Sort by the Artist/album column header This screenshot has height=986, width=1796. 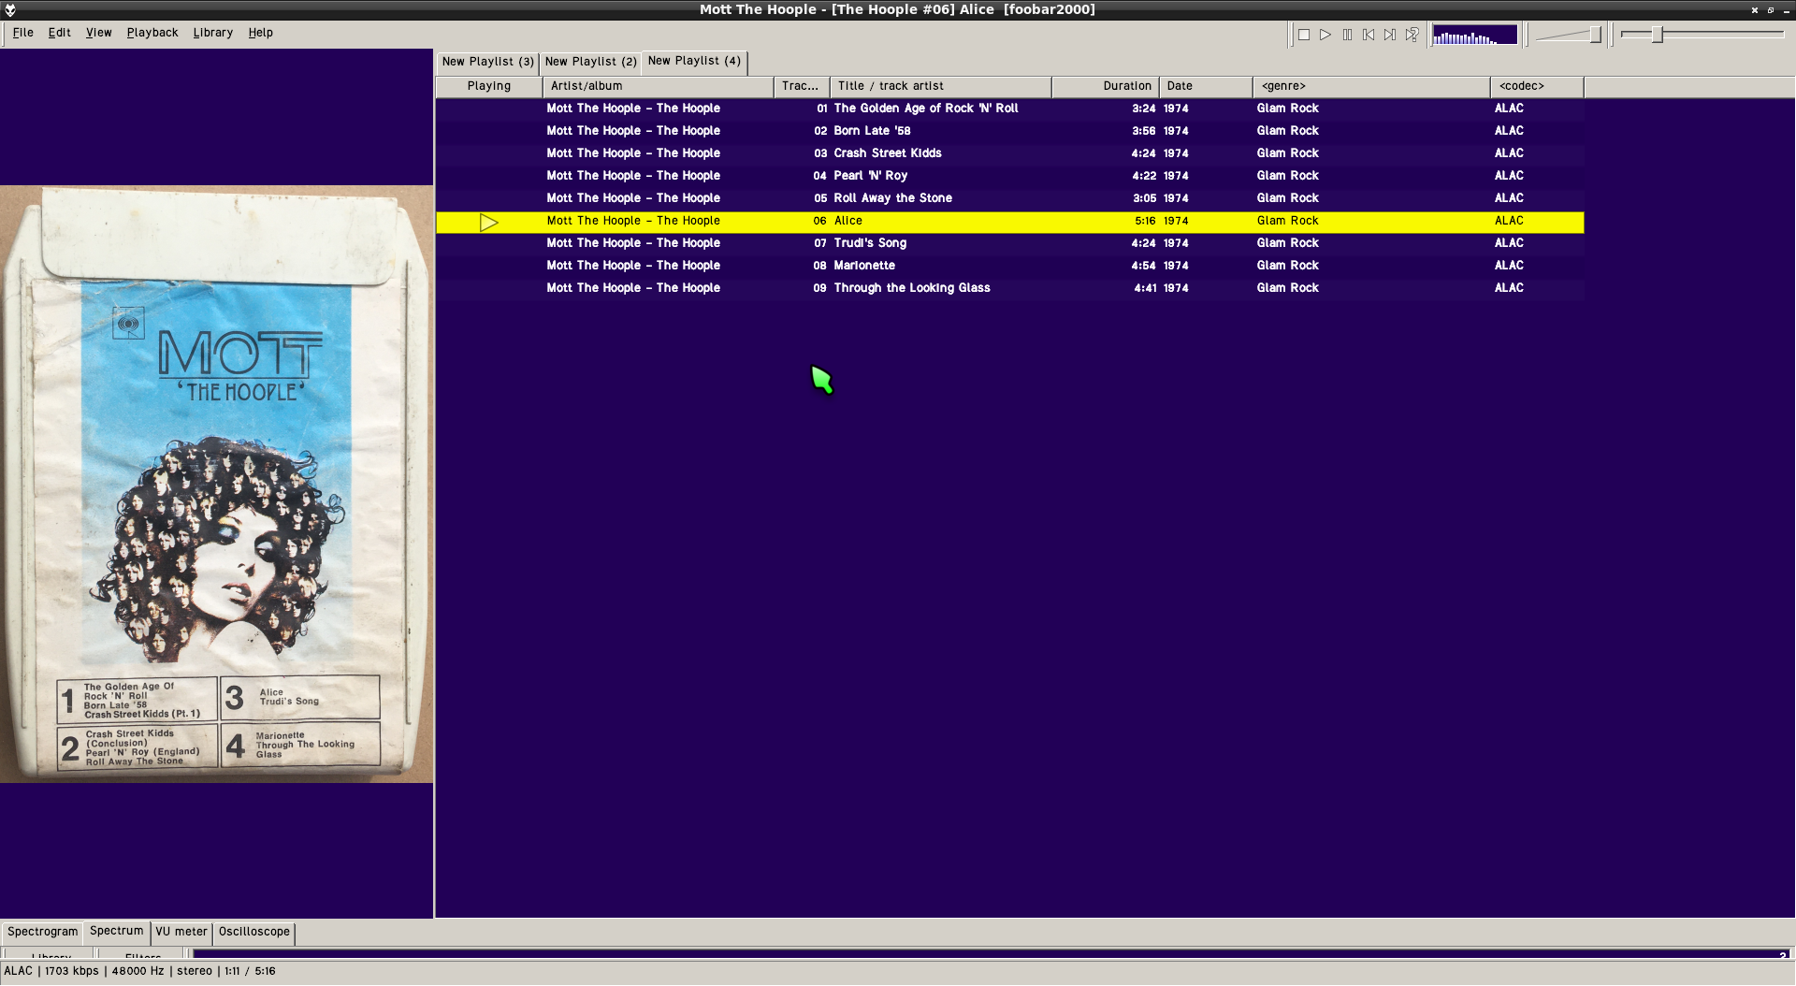[659, 86]
